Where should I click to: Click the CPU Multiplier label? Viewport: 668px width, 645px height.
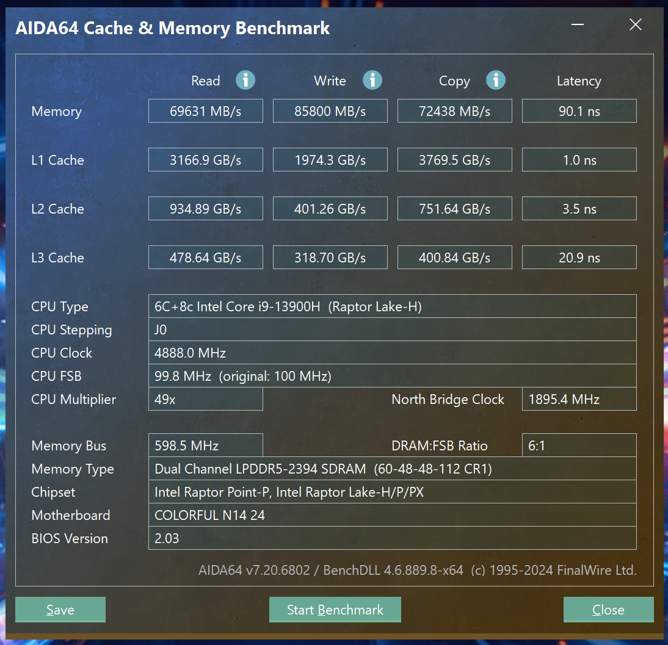[x=74, y=400]
